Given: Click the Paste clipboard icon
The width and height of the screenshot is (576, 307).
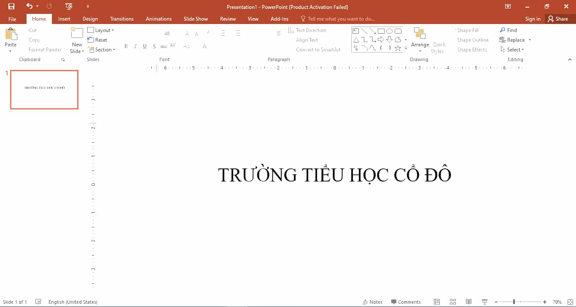Looking at the screenshot, I should (x=11, y=34).
